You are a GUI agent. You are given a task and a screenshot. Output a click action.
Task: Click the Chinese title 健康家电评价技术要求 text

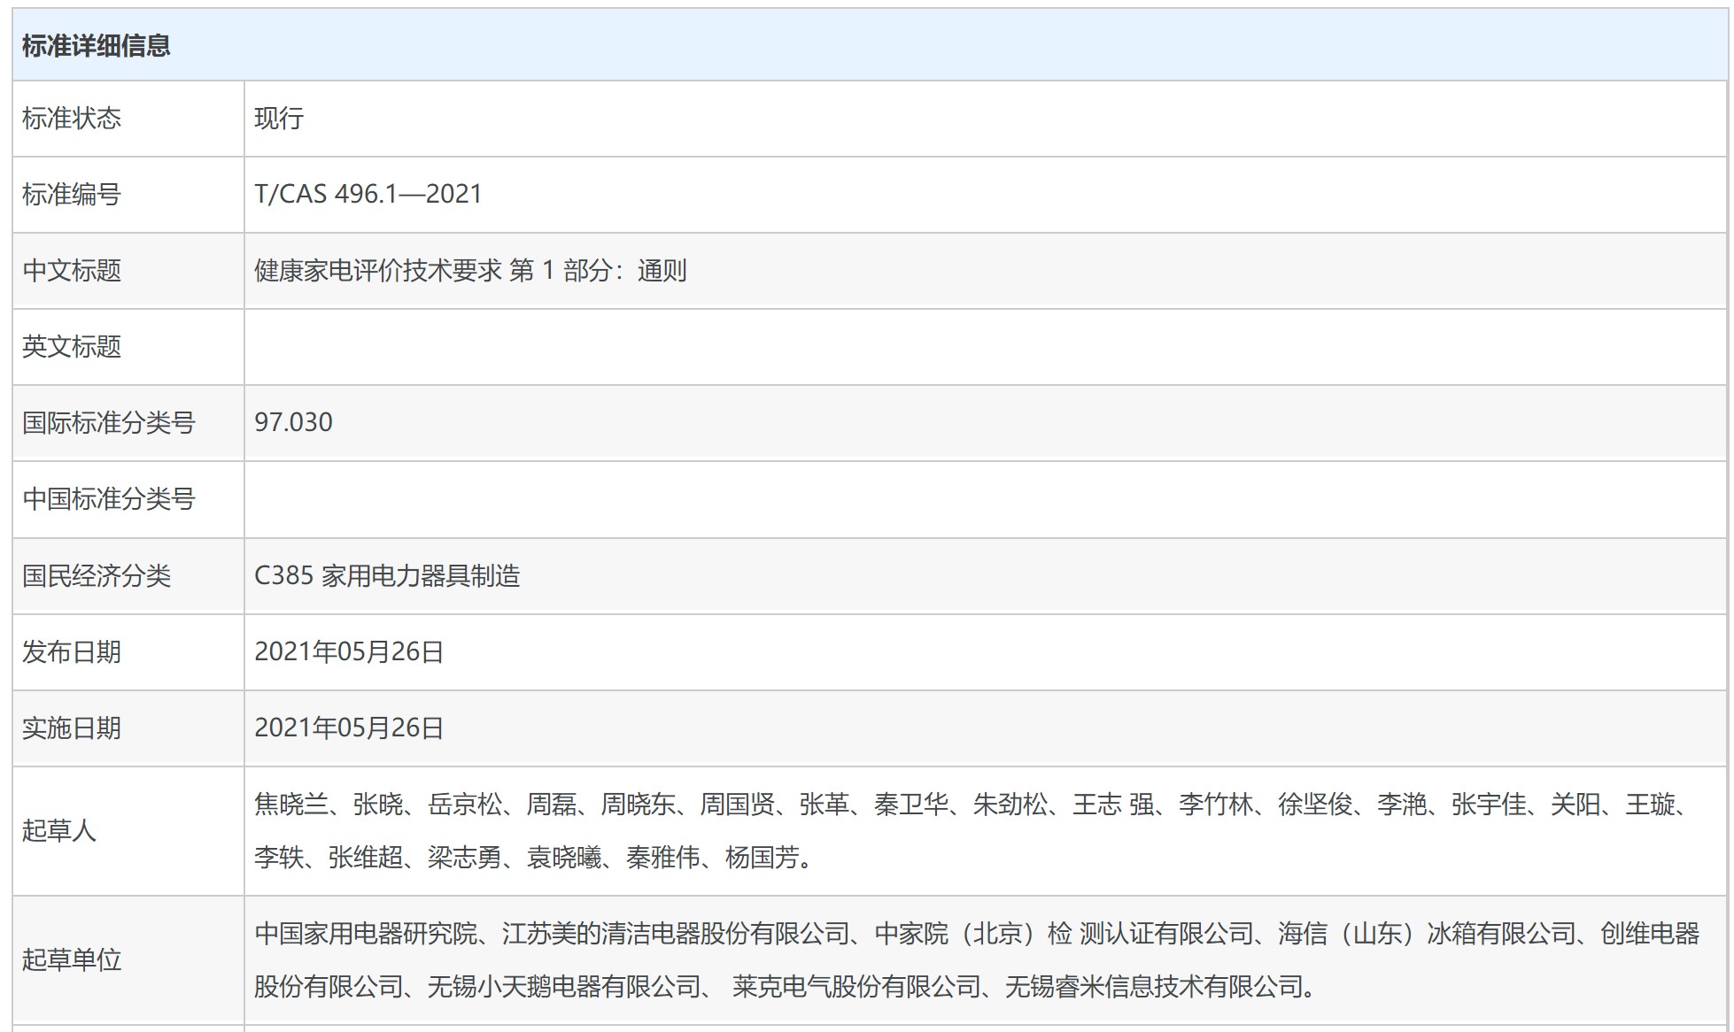pyautogui.click(x=378, y=271)
